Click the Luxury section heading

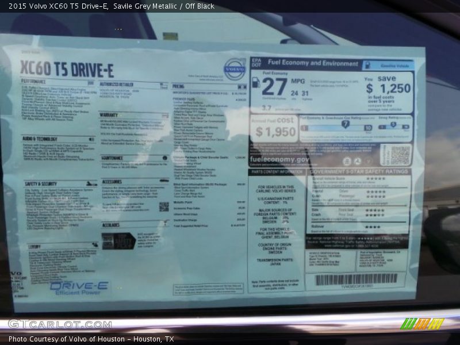pyautogui.click(x=34, y=247)
